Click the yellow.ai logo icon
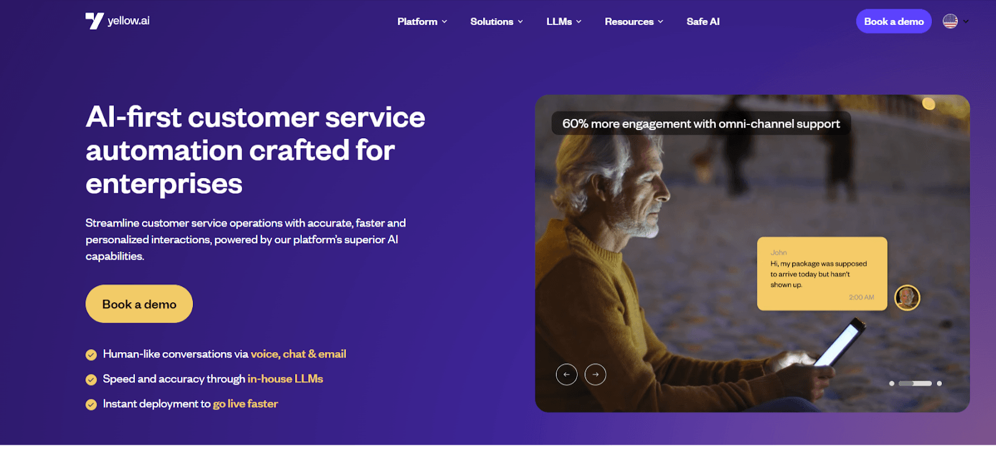The height and width of the screenshot is (451, 996). tap(95, 21)
